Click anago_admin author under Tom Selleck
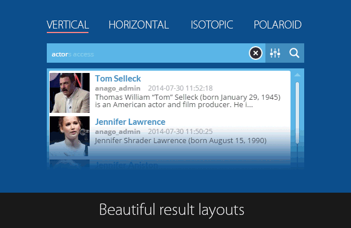Image resolution: width=351 pixels, height=228 pixels. point(118,88)
